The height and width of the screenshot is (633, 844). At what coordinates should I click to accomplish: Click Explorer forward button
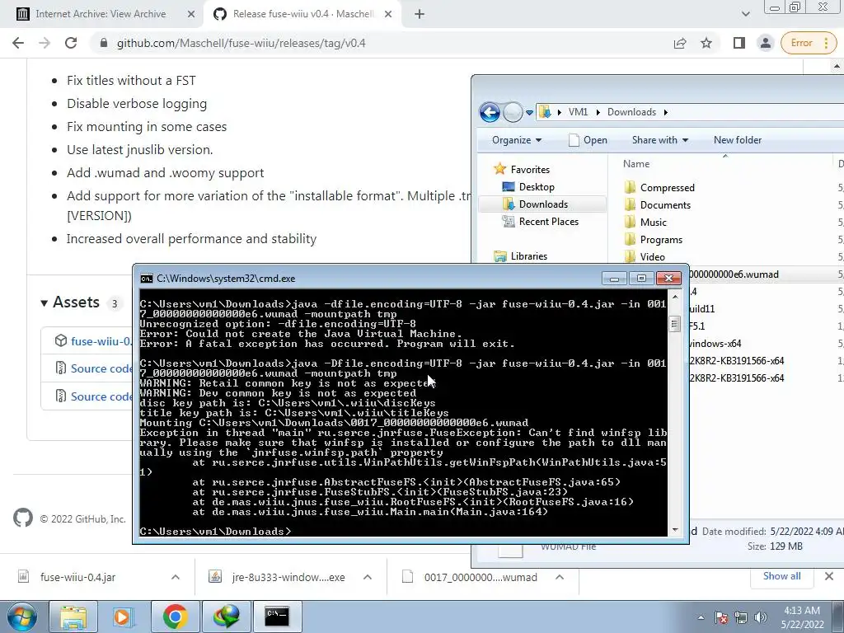(x=513, y=112)
